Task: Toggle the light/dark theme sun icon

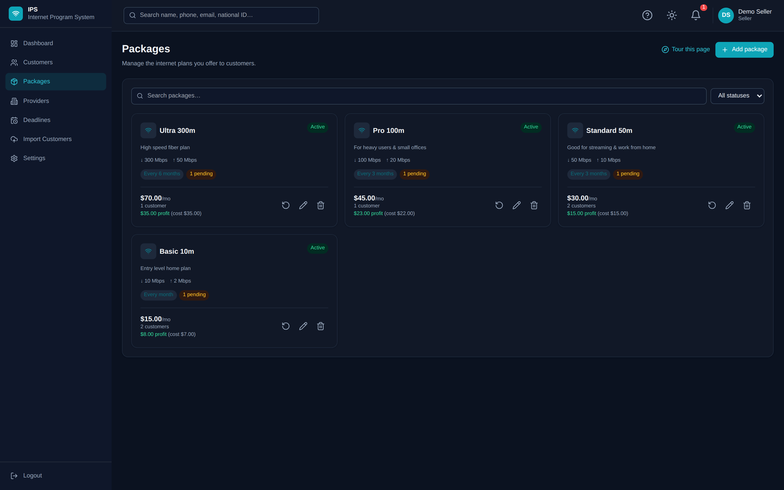Action: [672, 15]
